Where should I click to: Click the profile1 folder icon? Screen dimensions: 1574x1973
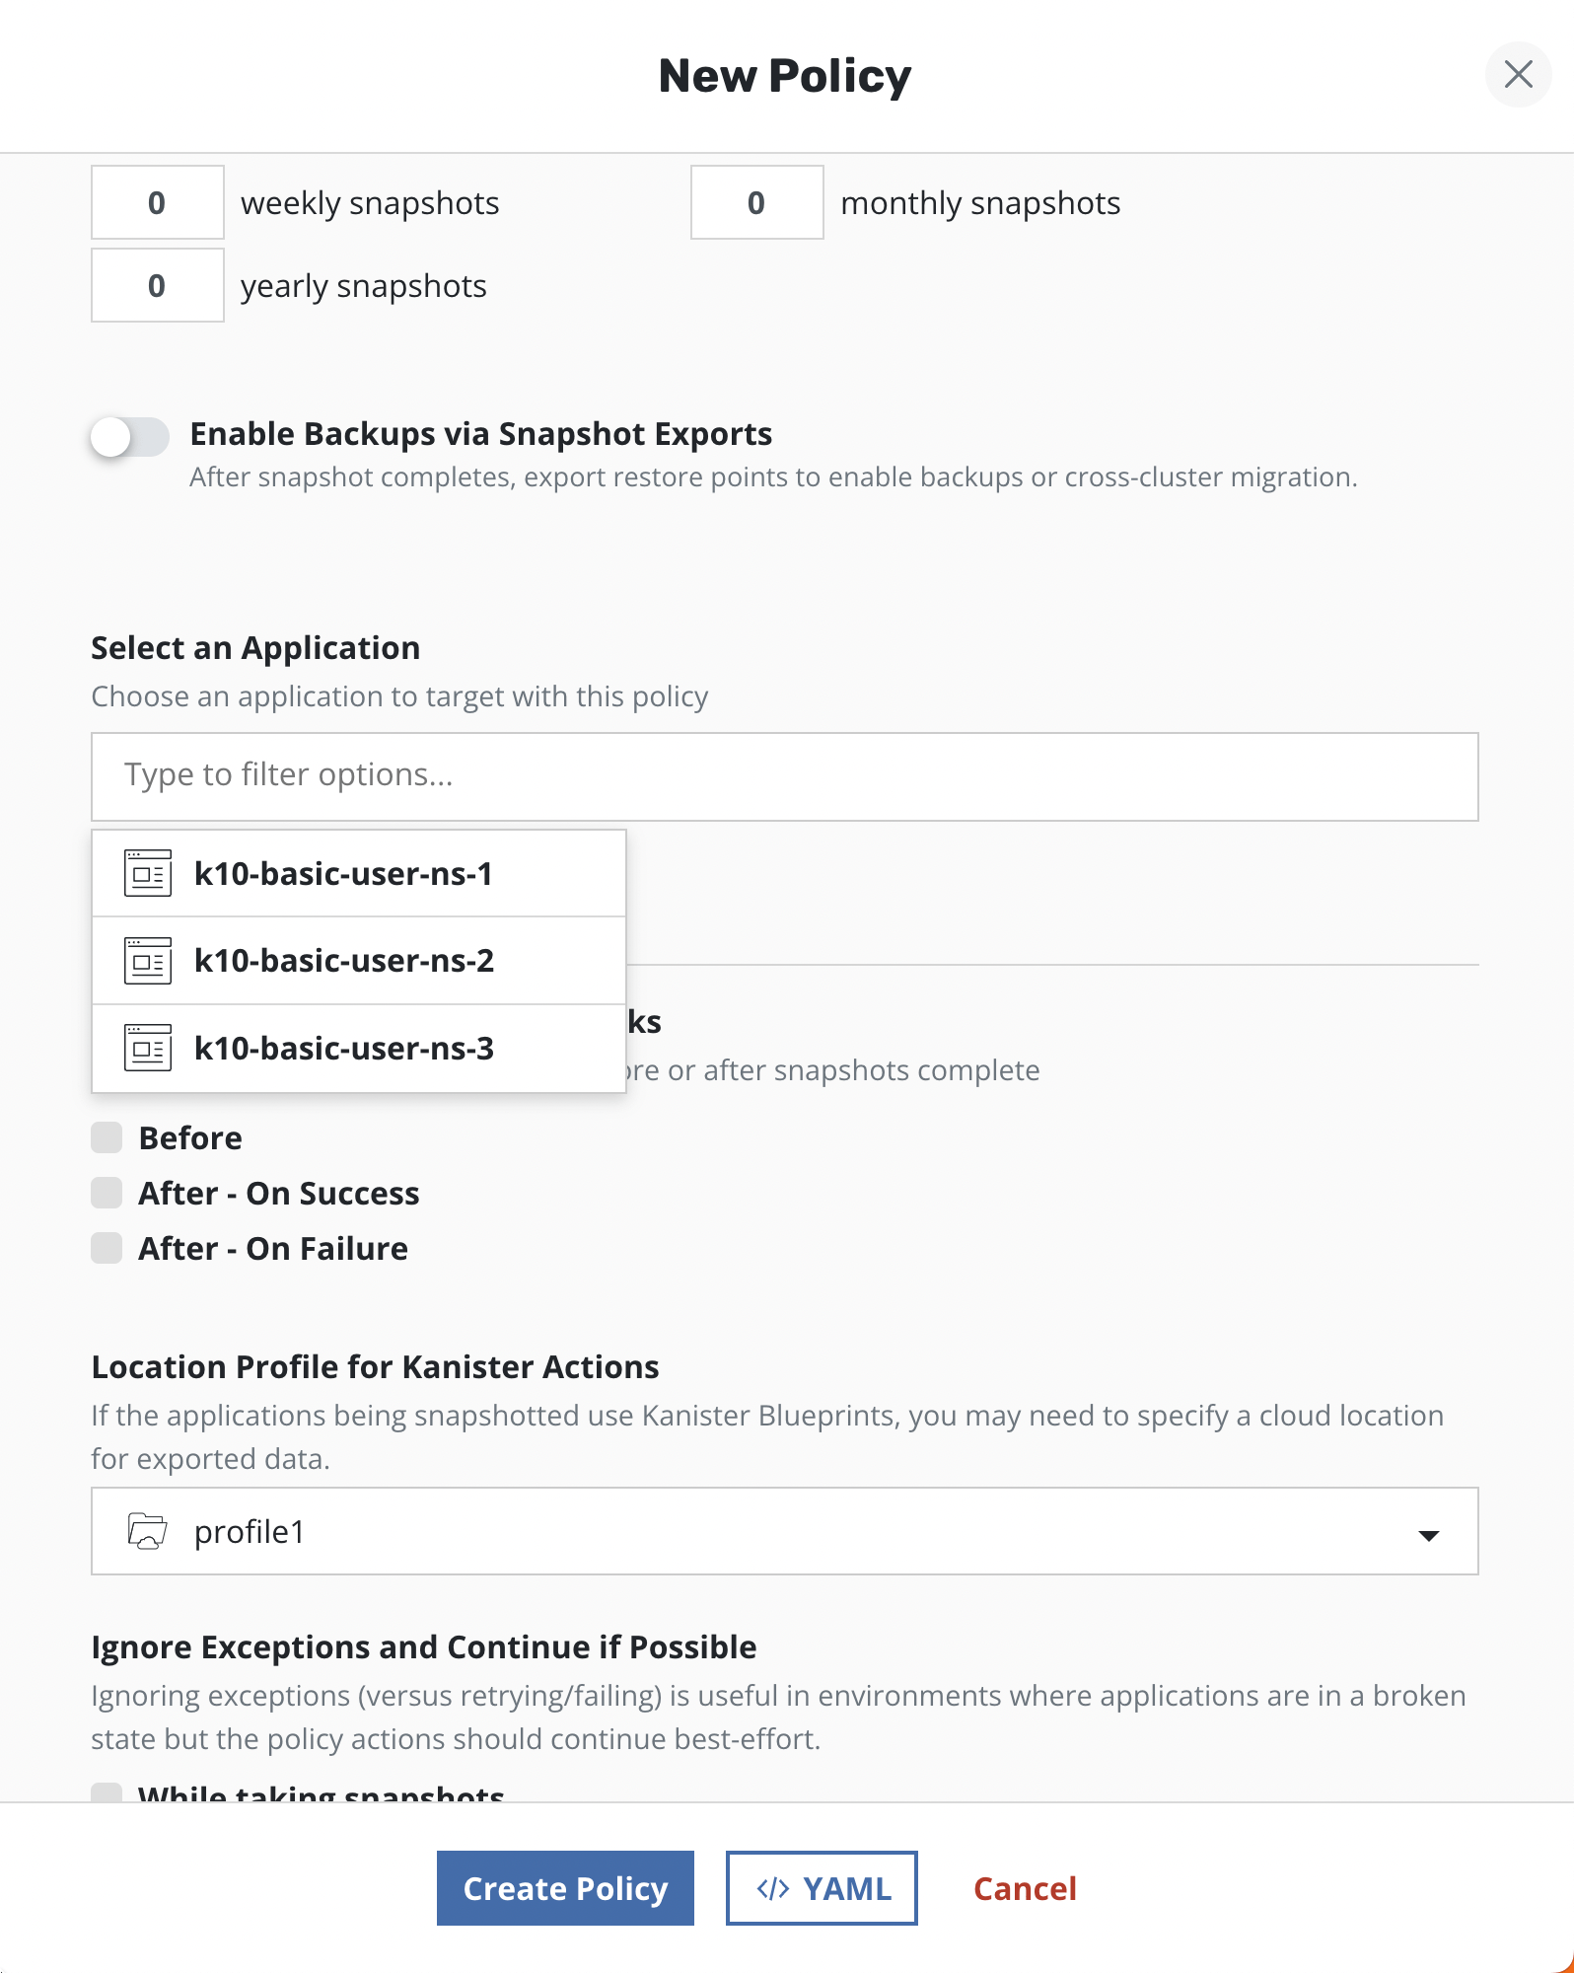[147, 1531]
